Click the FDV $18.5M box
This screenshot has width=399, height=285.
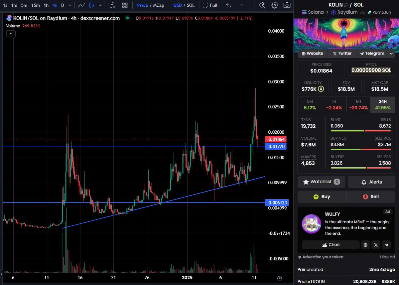pyautogui.click(x=346, y=86)
